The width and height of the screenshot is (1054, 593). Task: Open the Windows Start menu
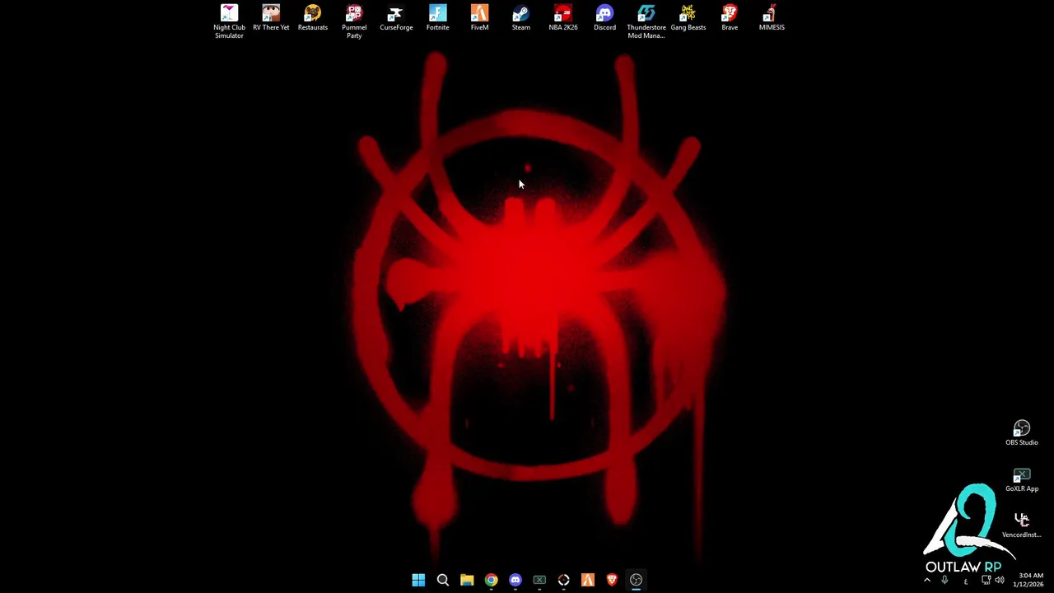tap(418, 580)
